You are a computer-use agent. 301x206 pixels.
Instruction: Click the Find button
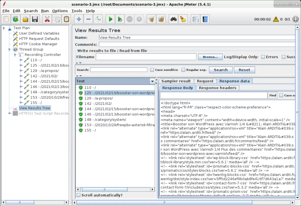tap(272, 95)
